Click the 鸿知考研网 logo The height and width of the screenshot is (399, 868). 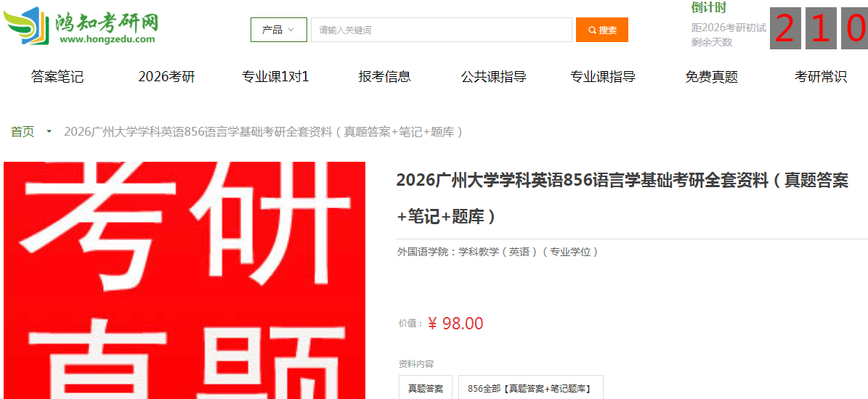(x=81, y=25)
